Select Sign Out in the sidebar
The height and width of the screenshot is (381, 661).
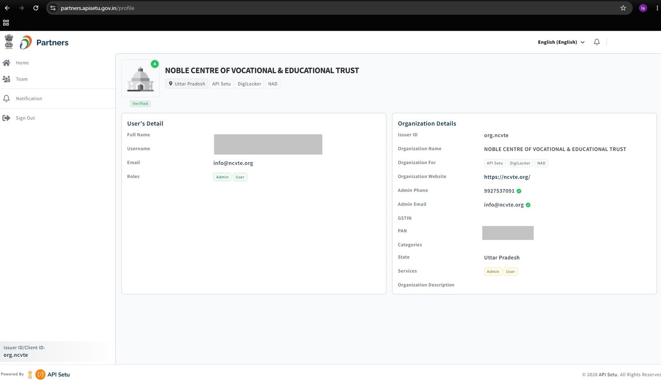click(x=25, y=118)
